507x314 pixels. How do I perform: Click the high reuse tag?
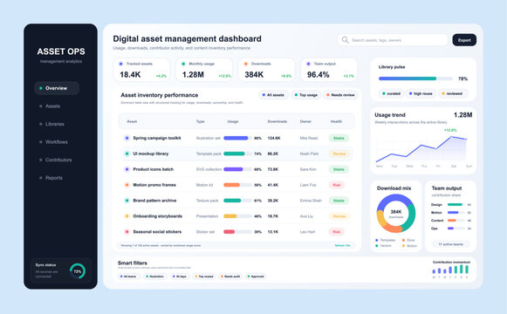point(421,93)
